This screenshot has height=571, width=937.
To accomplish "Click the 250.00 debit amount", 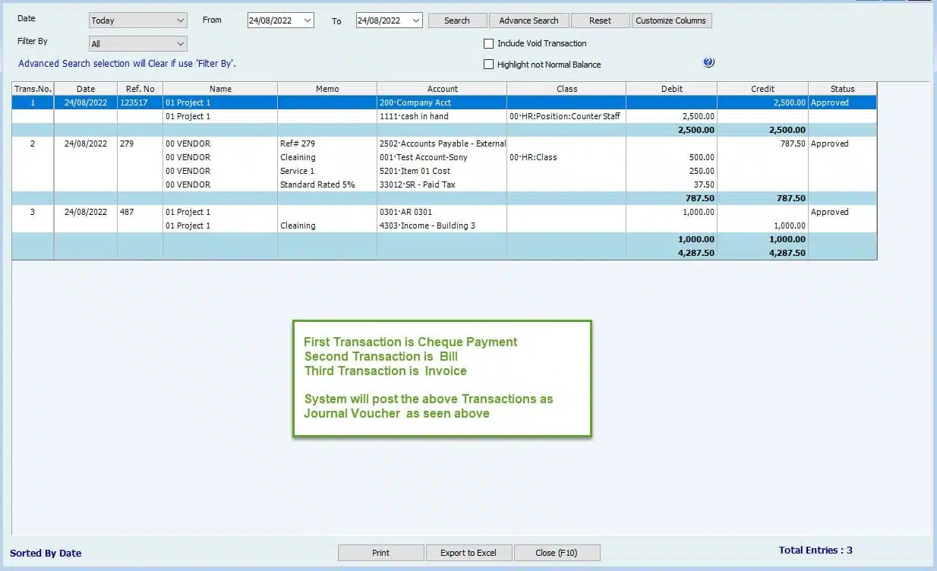I will point(701,171).
